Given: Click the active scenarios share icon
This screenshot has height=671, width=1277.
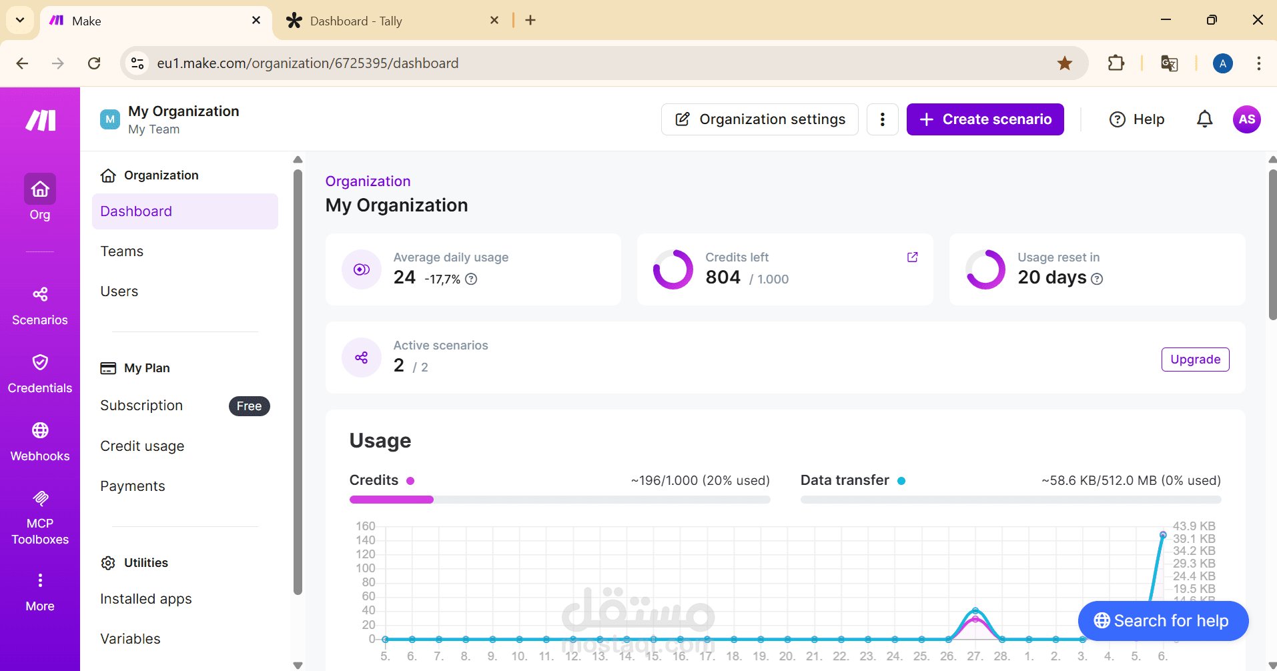Looking at the screenshot, I should (362, 358).
